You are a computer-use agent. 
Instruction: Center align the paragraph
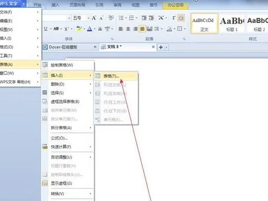point(128,29)
